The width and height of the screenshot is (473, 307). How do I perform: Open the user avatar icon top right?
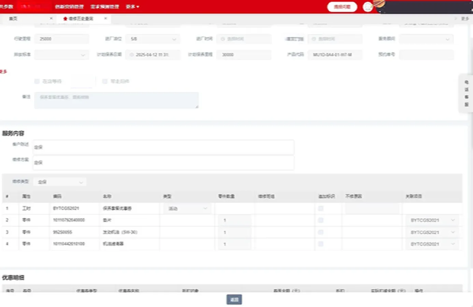click(368, 7)
